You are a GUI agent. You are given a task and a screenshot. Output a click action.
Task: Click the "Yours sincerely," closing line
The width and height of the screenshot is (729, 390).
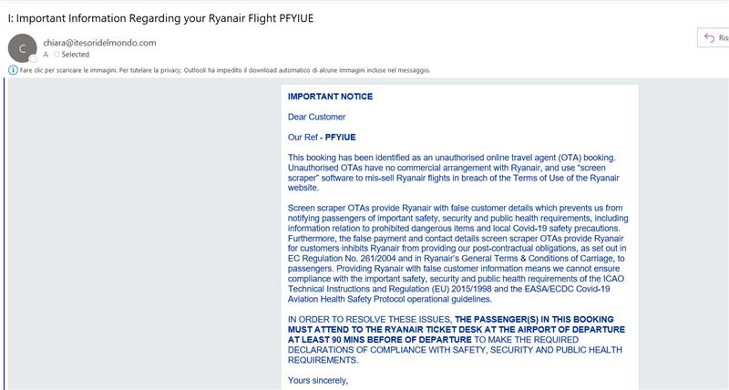point(318,380)
